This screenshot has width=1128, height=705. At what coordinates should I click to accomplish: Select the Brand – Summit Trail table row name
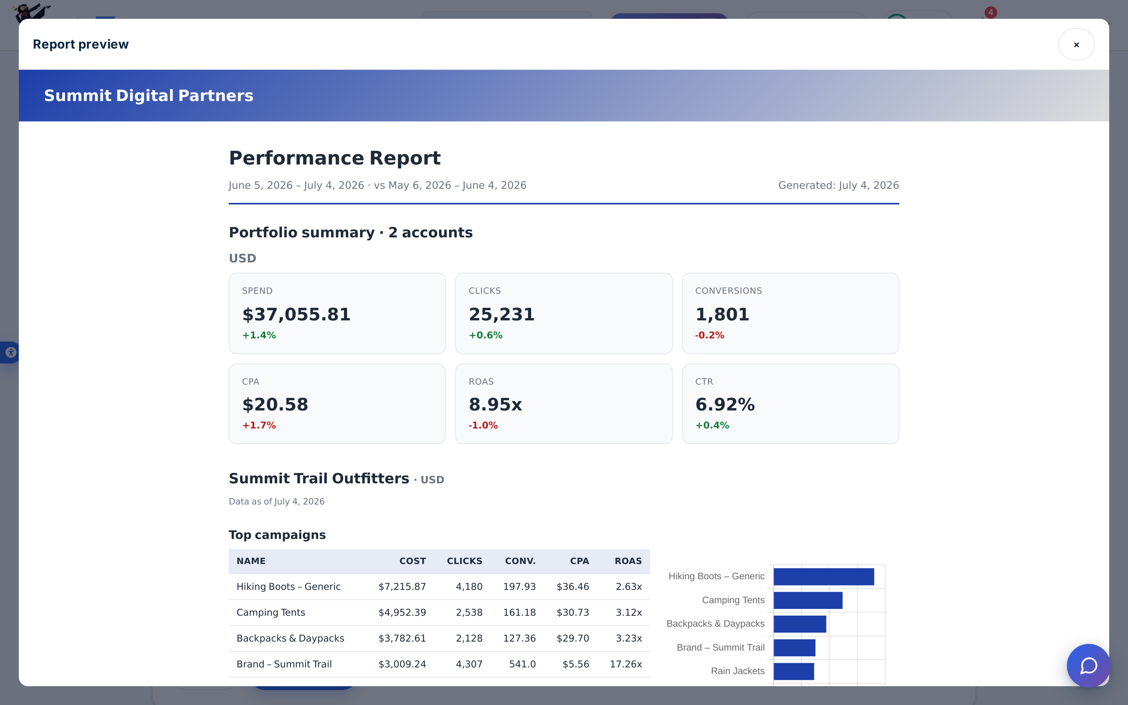tap(284, 664)
